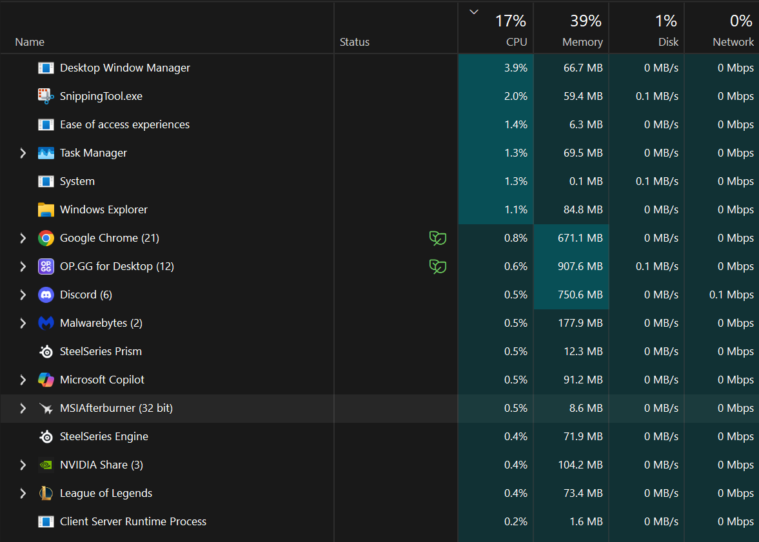Image resolution: width=759 pixels, height=542 pixels.
Task: Expand the OP.GG for Desktop (12) group
Action: click(23, 266)
